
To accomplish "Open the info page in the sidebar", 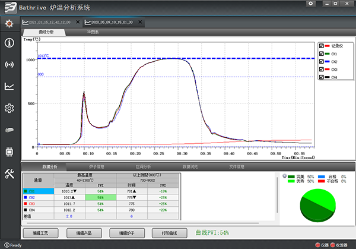I will [9, 43].
